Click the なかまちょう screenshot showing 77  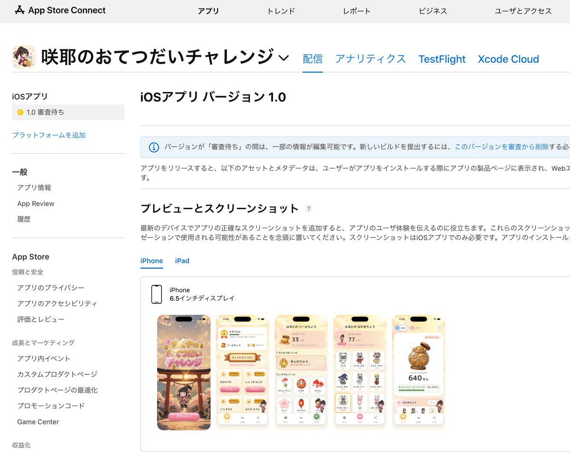tap(360, 372)
